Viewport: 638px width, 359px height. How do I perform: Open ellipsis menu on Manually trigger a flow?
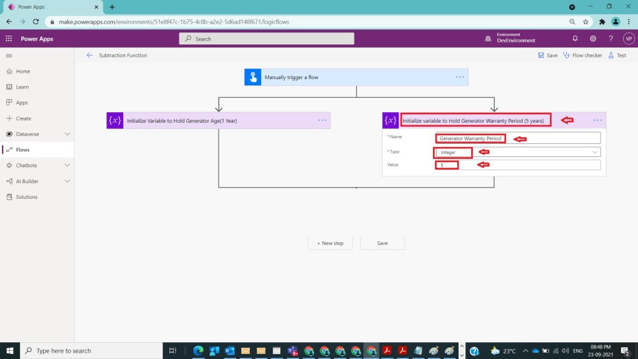(460, 77)
